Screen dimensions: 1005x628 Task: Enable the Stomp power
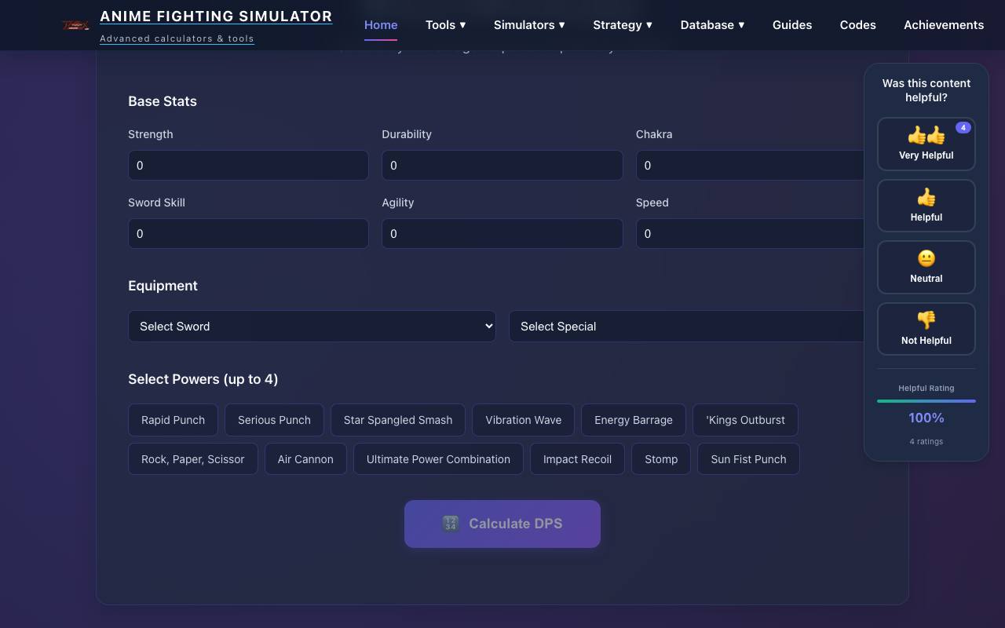pos(661,459)
